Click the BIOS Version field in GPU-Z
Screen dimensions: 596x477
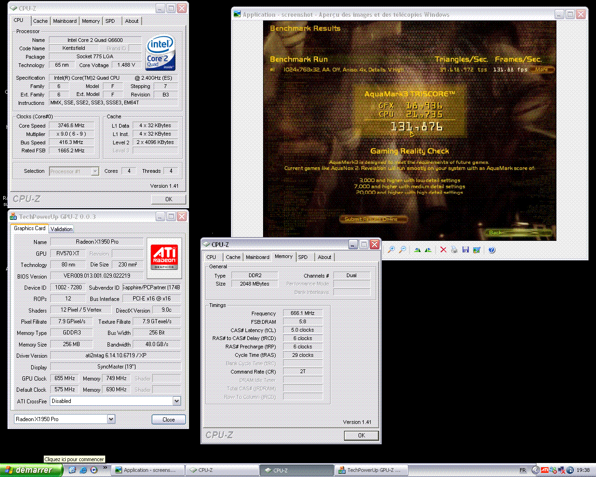coord(97,276)
